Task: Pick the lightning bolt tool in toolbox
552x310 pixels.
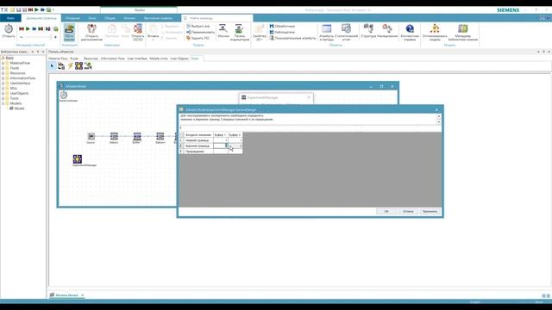Action: click(70, 65)
